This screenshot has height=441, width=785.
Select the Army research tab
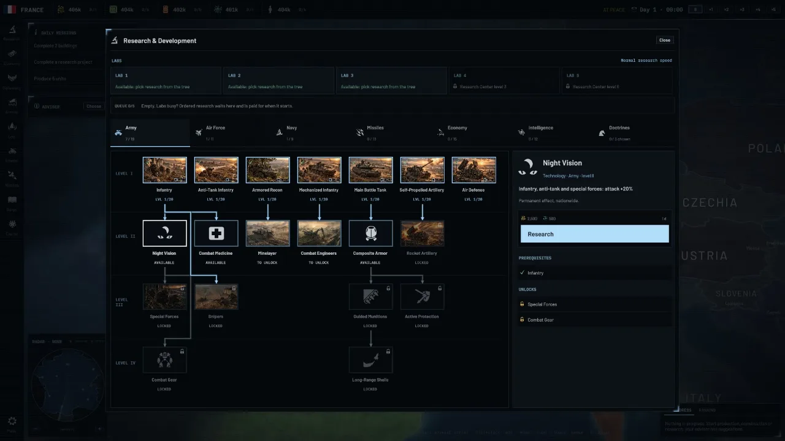(150, 132)
